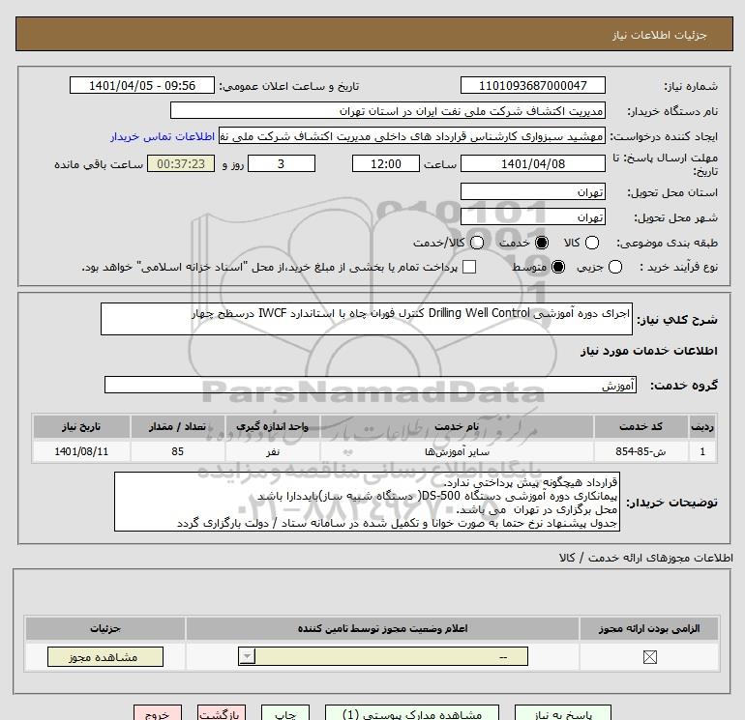Viewport: 745px width, 720px height.
Task: Click the شماره نیاز number field
Action: pyautogui.click(x=532, y=85)
